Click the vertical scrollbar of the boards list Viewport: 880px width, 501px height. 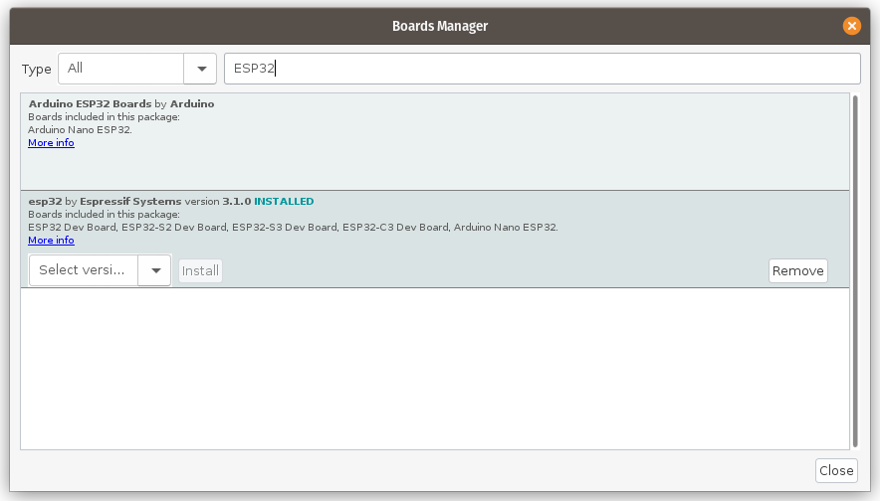pos(855,268)
